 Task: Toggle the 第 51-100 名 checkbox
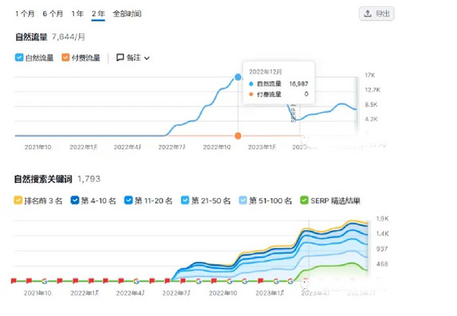(x=242, y=201)
